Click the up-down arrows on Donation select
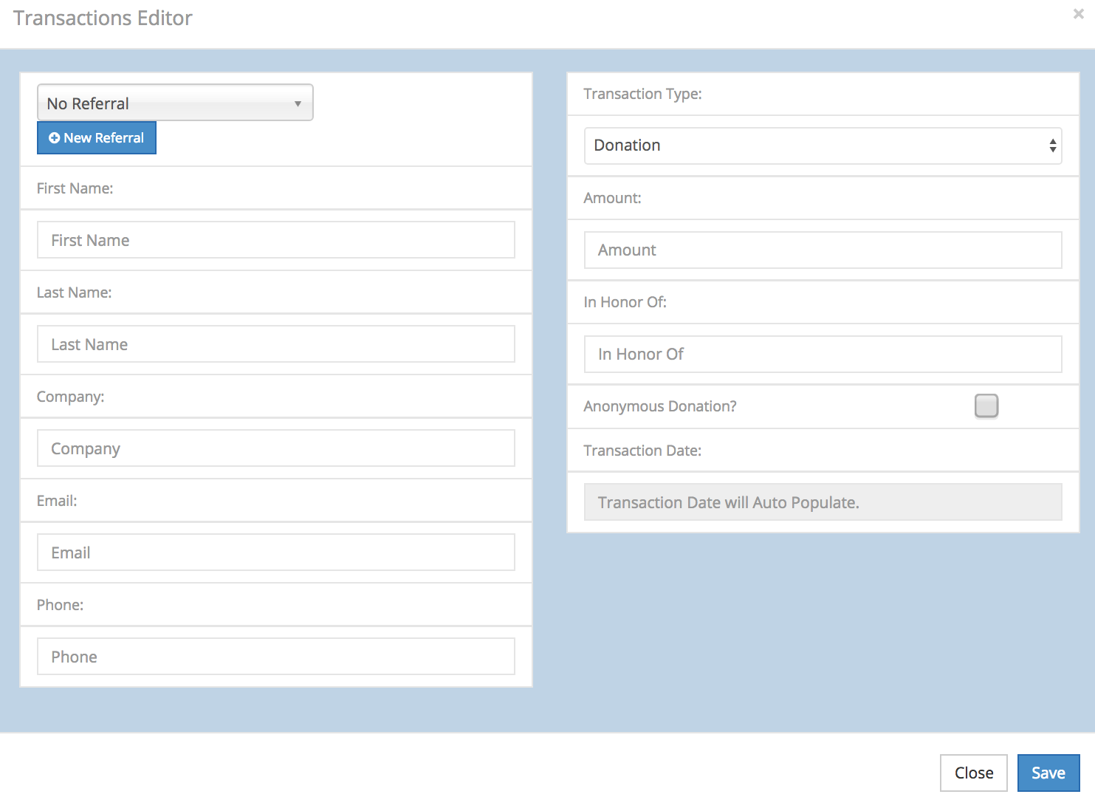Image resolution: width=1095 pixels, height=797 pixels. (1052, 146)
